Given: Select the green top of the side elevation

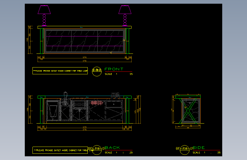Looking at the screenshot, I should tap(188, 97).
